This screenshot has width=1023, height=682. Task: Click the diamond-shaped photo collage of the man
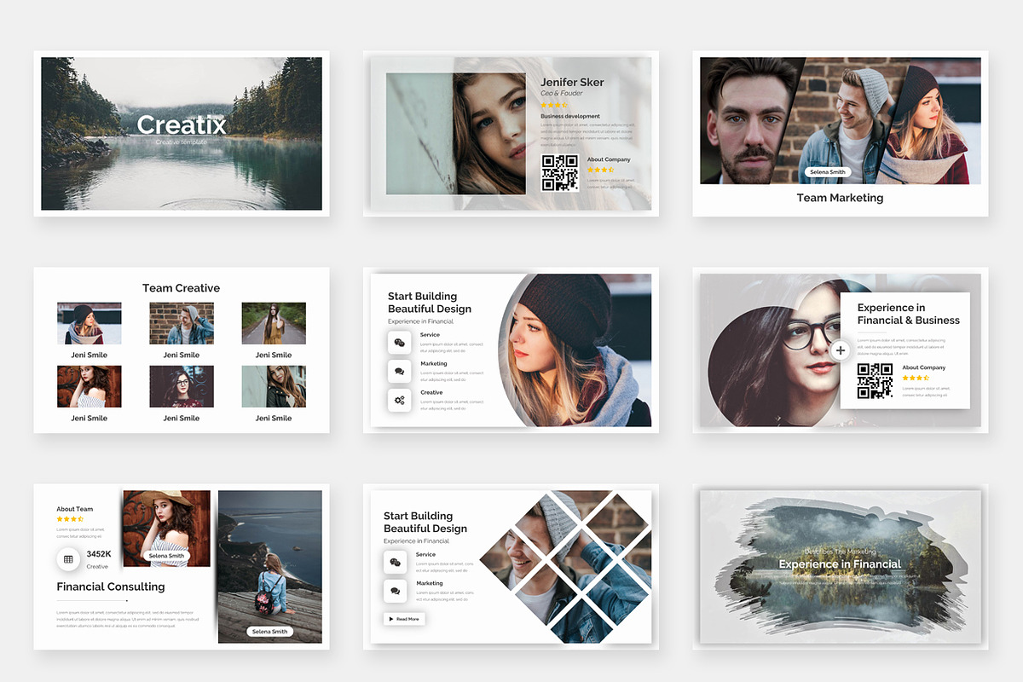(x=566, y=567)
